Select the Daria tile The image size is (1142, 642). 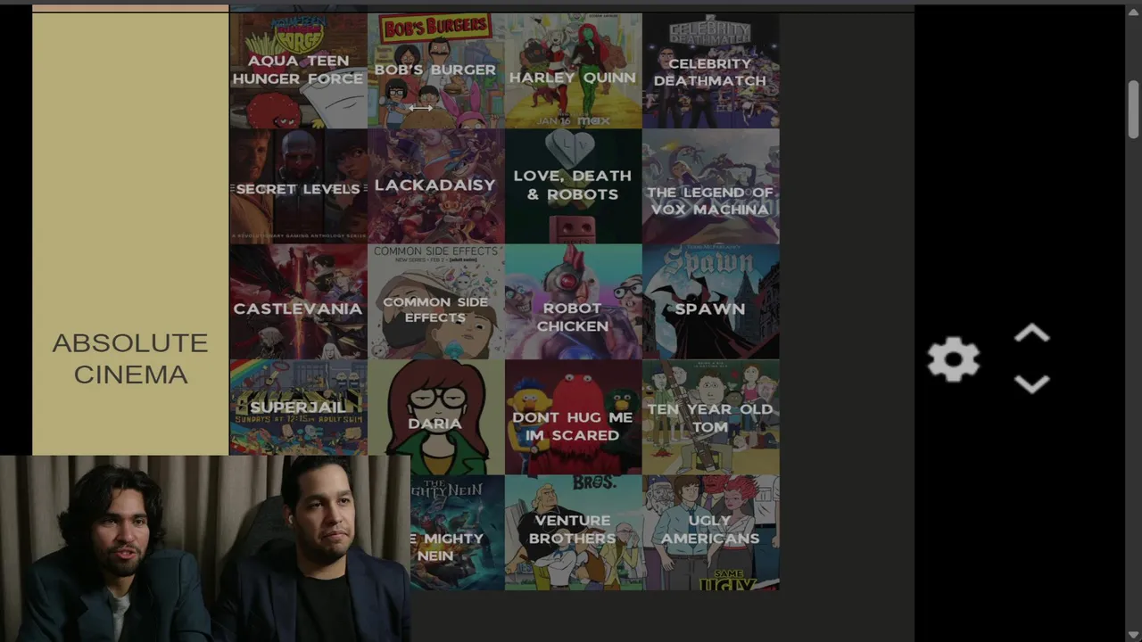point(435,416)
